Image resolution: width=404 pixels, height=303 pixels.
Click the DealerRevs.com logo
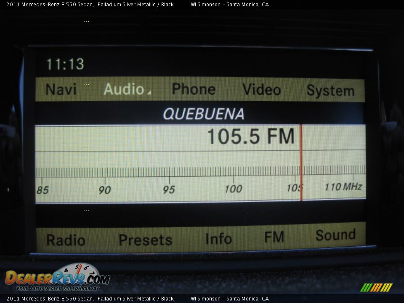pos(58,278)
